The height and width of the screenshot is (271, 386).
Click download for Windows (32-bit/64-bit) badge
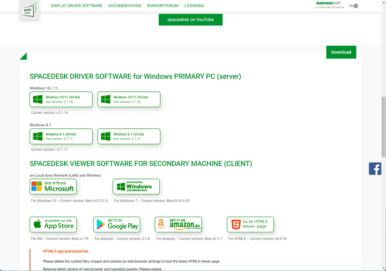click(136, 187)
